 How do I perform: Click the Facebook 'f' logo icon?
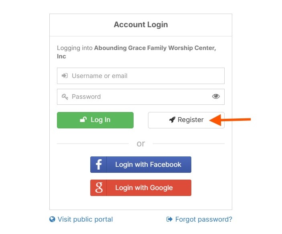pyautogui.click(x=99, y=164)
